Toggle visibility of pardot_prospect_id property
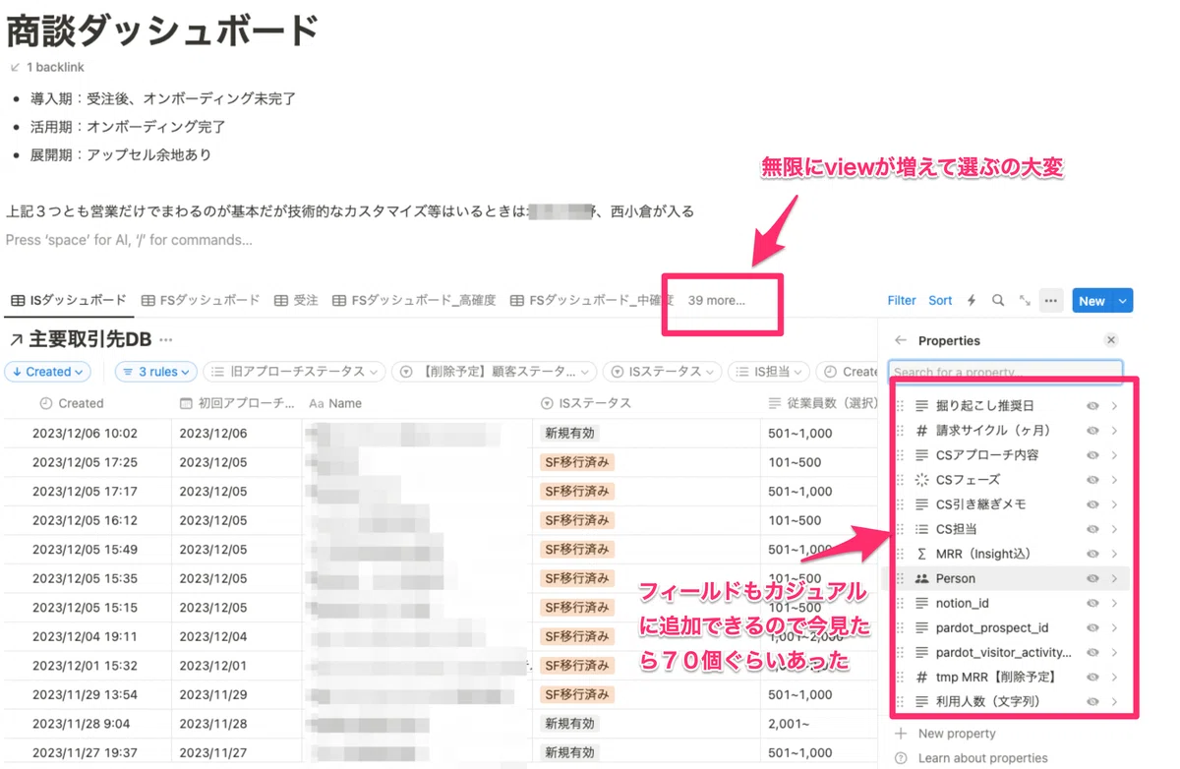Image resolution: width=1180 pixels, height=769 pixels. click(x=1092, y=627)
